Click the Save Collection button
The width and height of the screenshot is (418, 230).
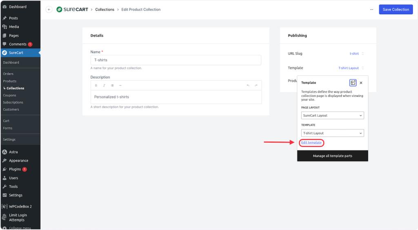pos(396,9)
